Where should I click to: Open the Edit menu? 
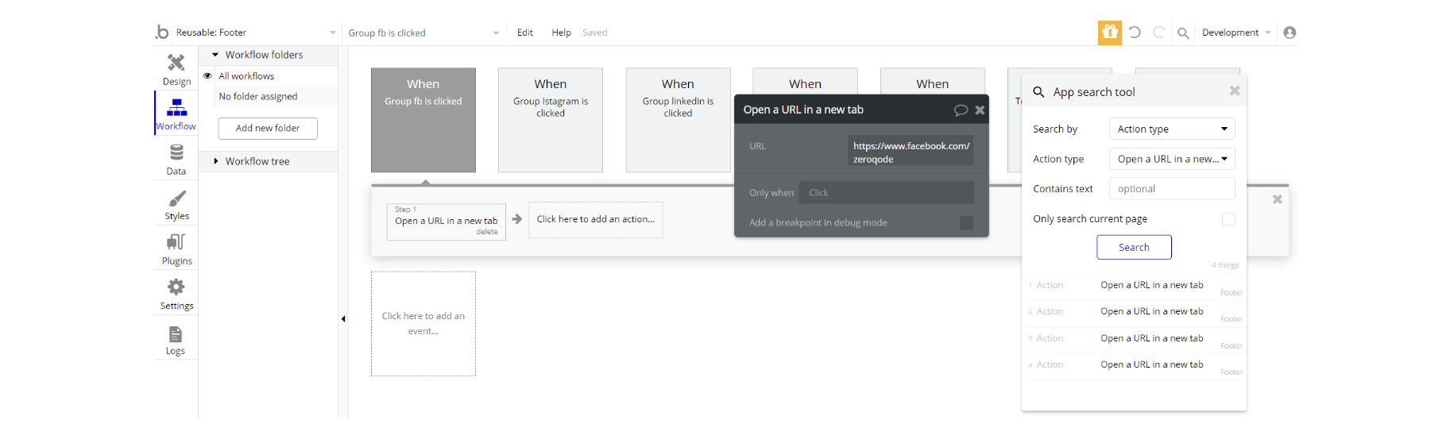[524, 33]
